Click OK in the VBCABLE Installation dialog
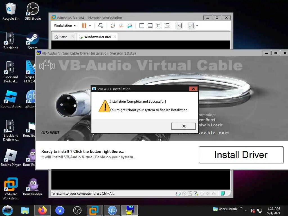The width and height of the screenshot is (288, 216). tap(183, 126)
